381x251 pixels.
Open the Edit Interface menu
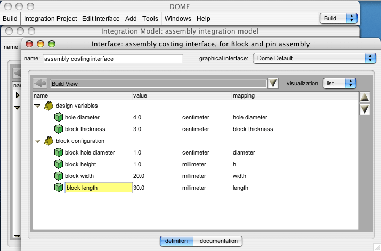pos(101,19)
